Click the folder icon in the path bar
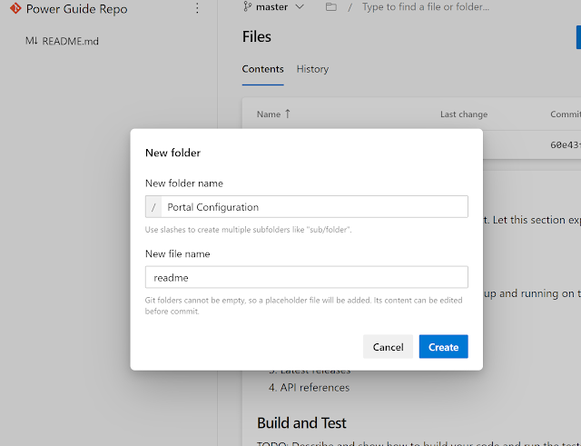Viewport: 581px width, 446px height. pos(330,7)
